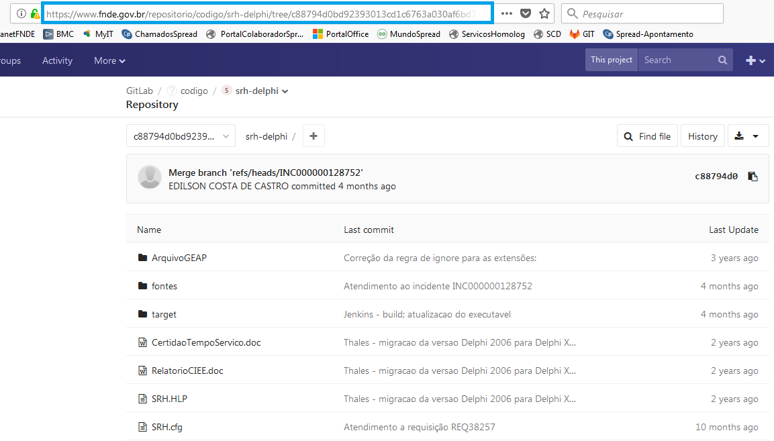Expand the branch selector c88794d0bd9239
774x441 pixels.
pos(181,136)
